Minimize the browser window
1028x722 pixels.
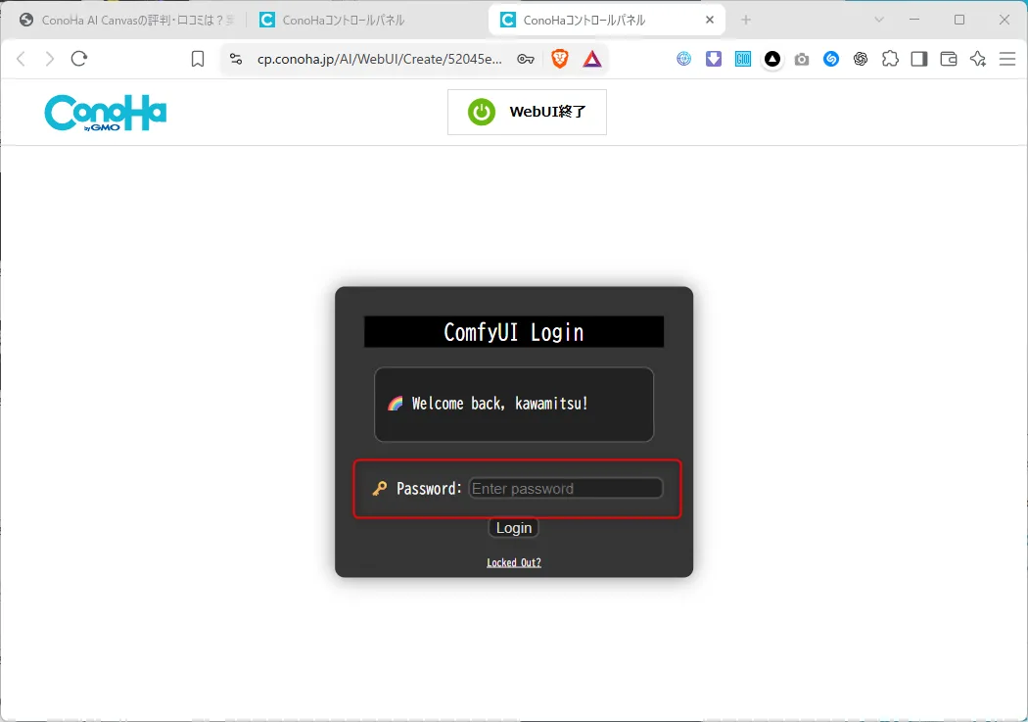(x=914, y=21)
